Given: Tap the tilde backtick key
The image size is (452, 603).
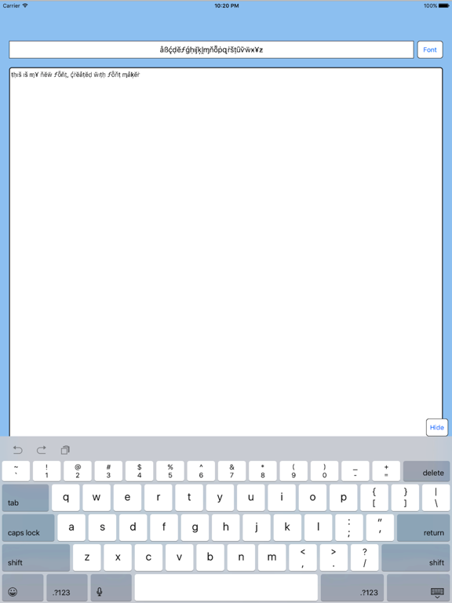Looking at the screenshot, I should click(x=16, y=471).
